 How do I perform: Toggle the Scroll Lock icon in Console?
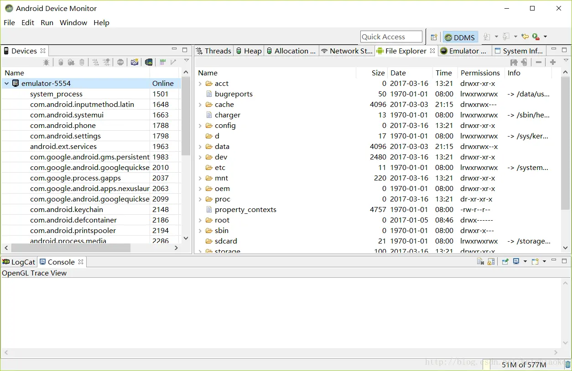[x=491, y=262]
